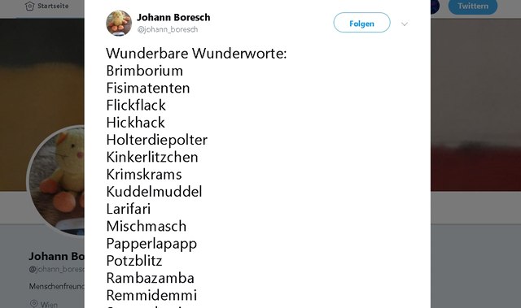Expand the tweet options chevron
521x308 pixels.
(405, 24)
